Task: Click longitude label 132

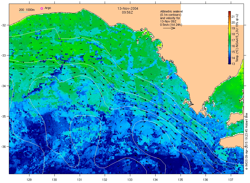Action: pos(105,180)
